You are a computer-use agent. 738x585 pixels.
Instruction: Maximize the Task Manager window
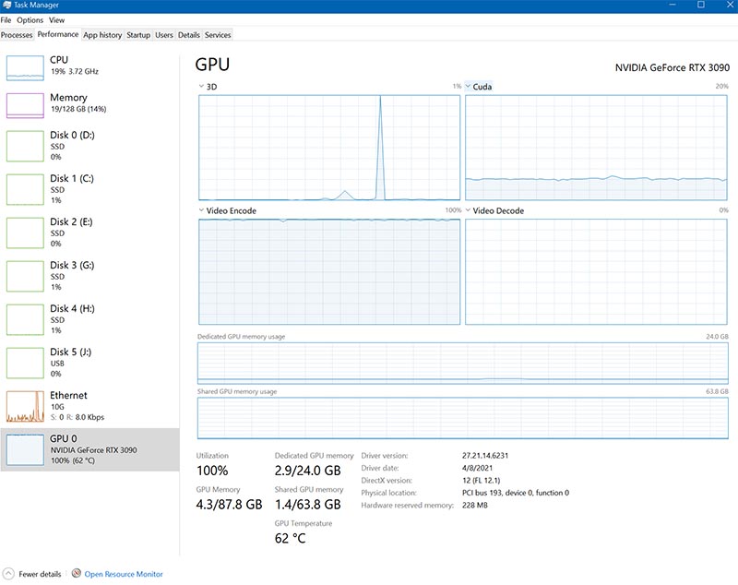coord(701,5)
